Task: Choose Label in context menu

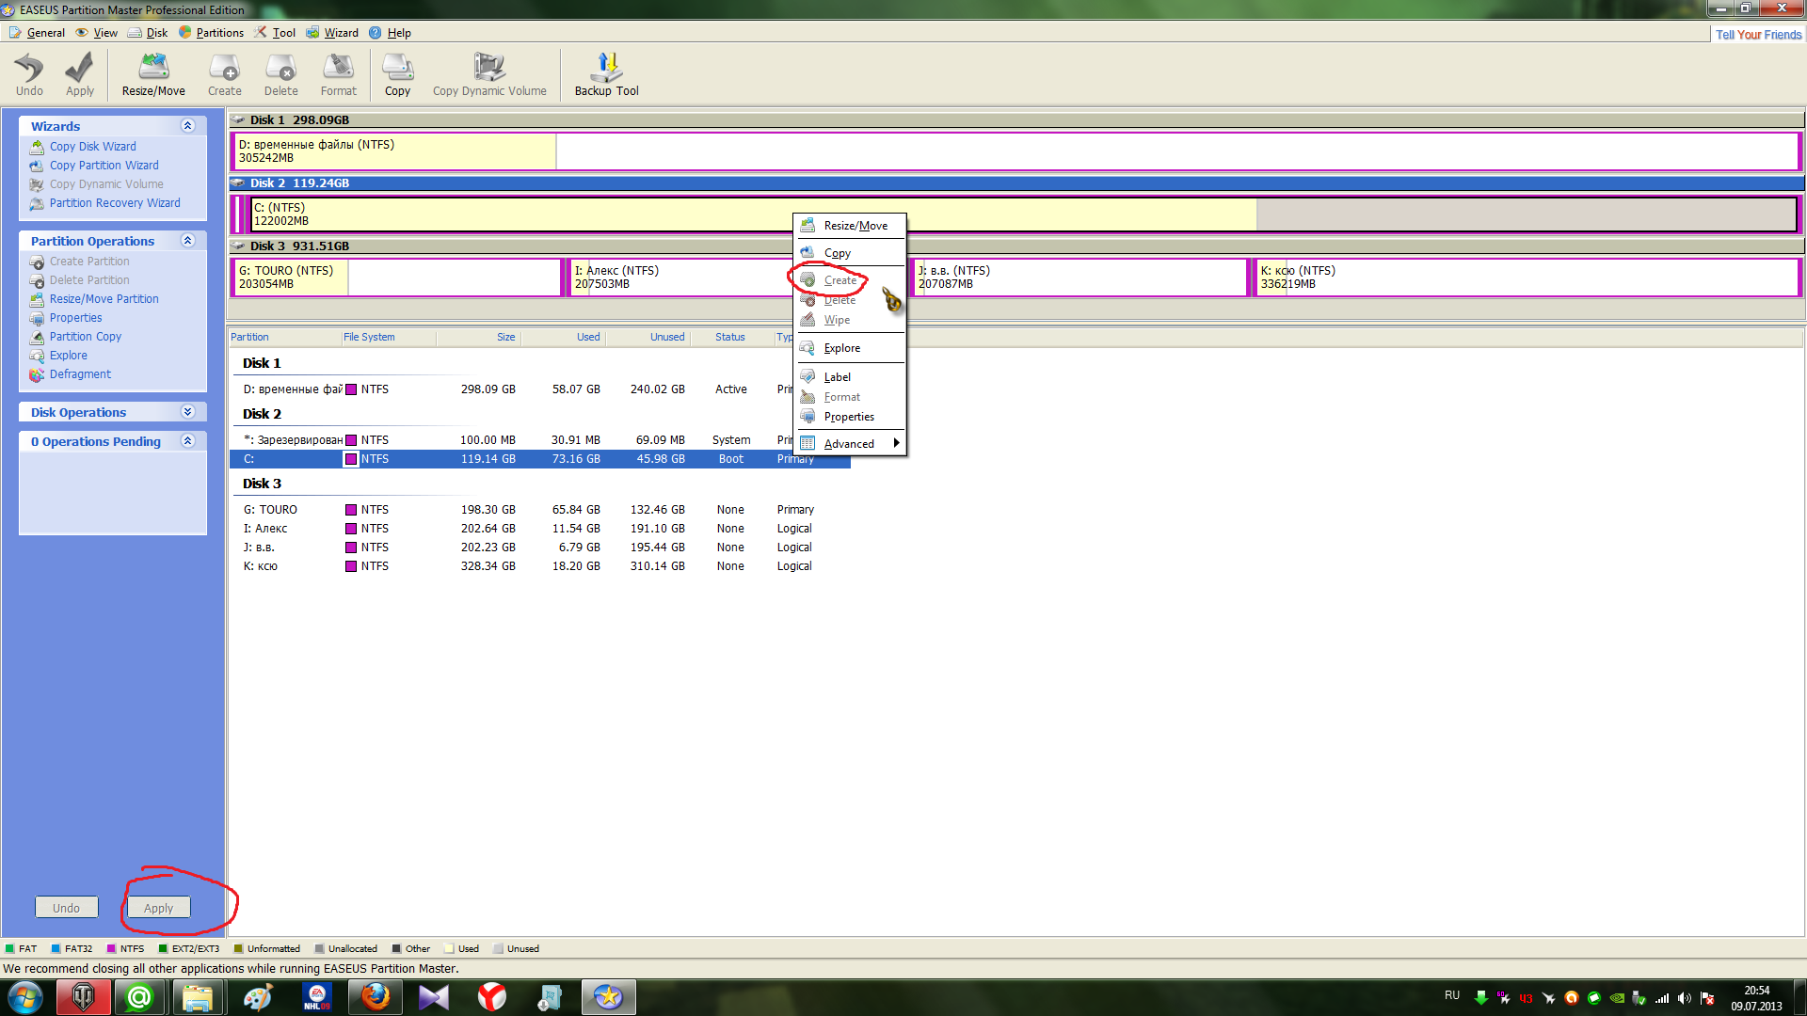Action: [x=850, y=377]
